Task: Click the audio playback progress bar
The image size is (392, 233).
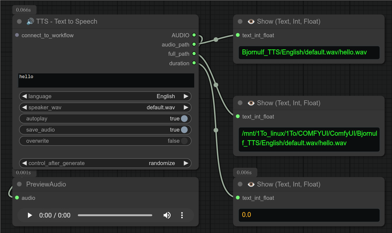Action: click(115, 215)
